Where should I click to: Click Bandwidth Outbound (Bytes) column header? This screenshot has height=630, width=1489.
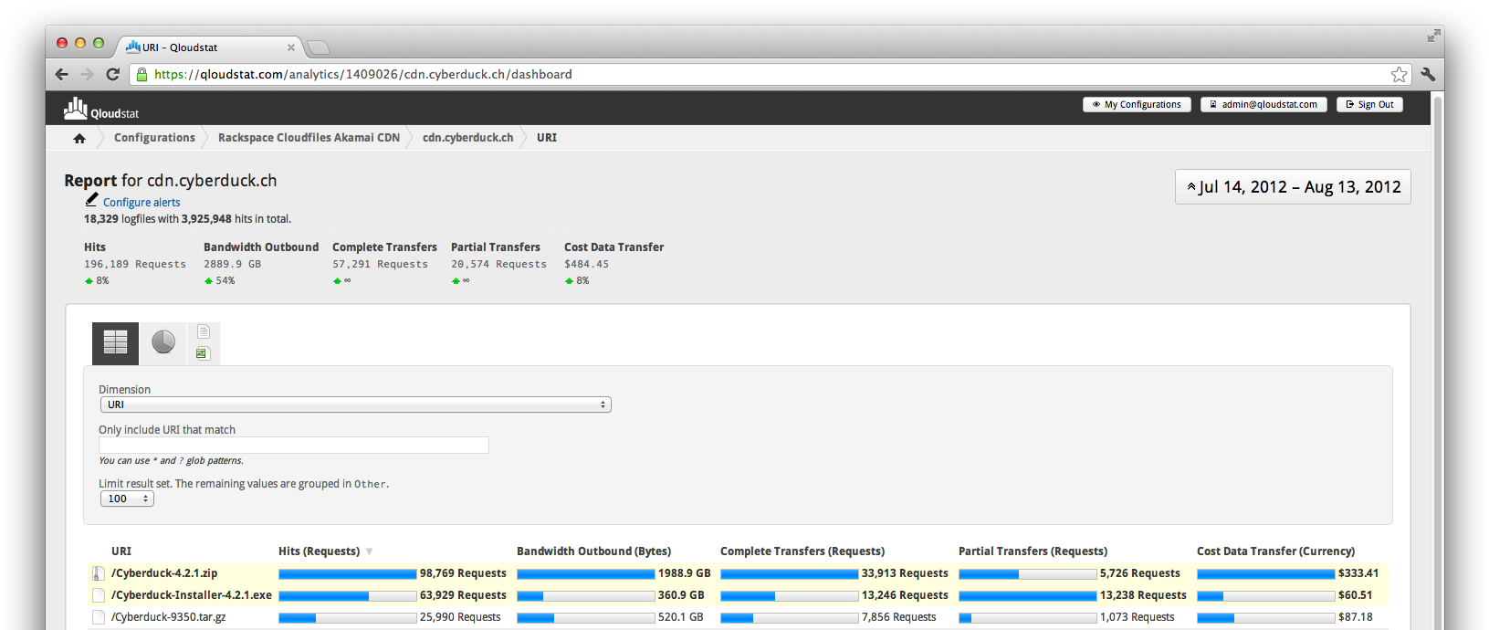pyautogui.click(x=593, y=551)
